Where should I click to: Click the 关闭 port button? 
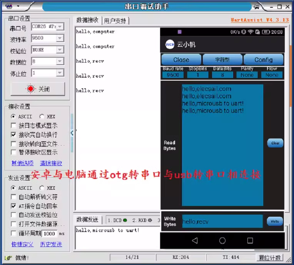[x=38, y=89]
